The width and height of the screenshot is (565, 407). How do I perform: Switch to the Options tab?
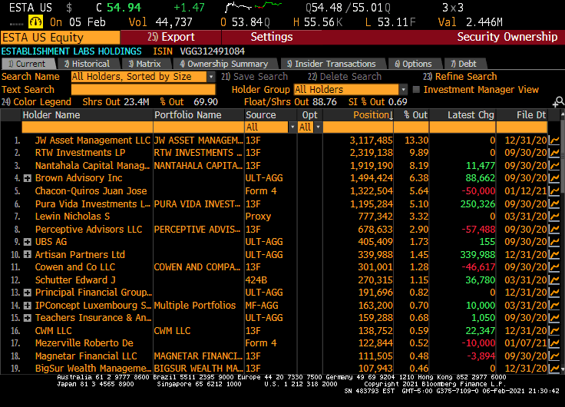pyautogui.click(x=414, y=64)
